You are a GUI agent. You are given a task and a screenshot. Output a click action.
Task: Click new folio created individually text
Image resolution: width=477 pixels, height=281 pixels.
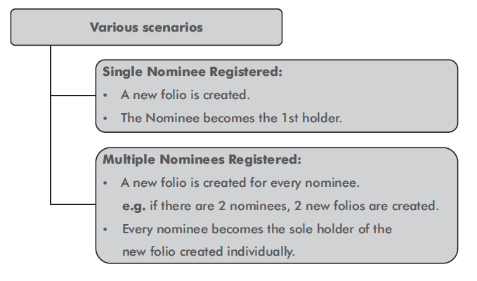click(x=209, y=251)
